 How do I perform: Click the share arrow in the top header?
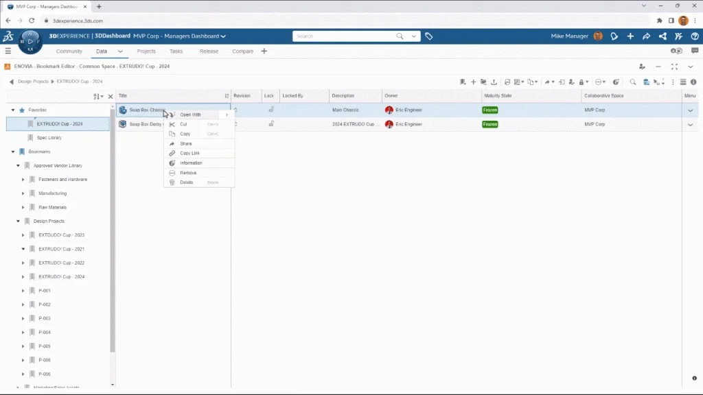tap(646, 36)
